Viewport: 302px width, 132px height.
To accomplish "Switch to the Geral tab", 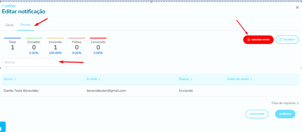I will coord(9,25).
